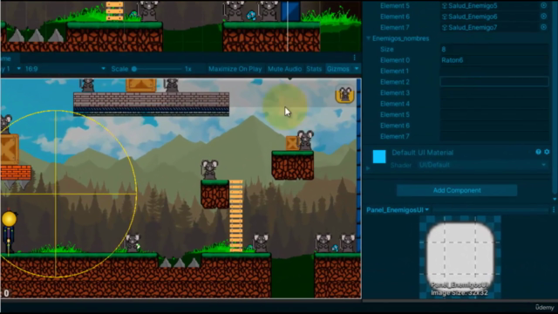
Task: Click the Element 7 name field under Enemigos_nombres
Action: click(x=494, y=136)
